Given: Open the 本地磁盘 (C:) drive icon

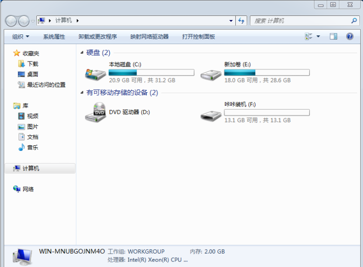Looking at the screenshot, I should (x=95, y=73).
